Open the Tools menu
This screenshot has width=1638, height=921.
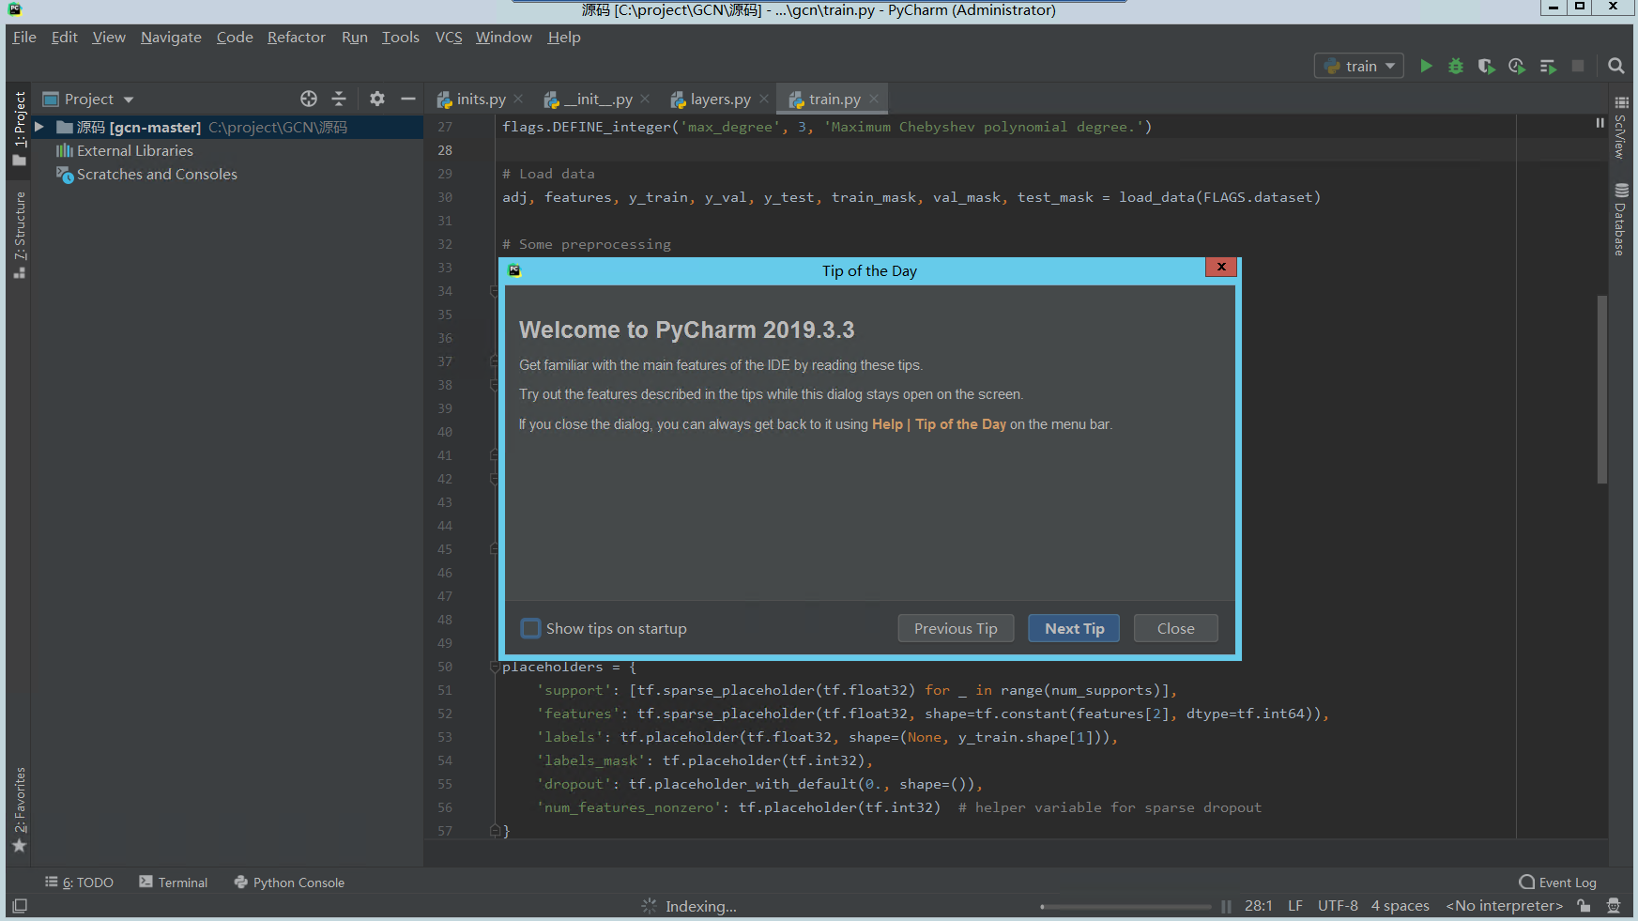[401, 38]
